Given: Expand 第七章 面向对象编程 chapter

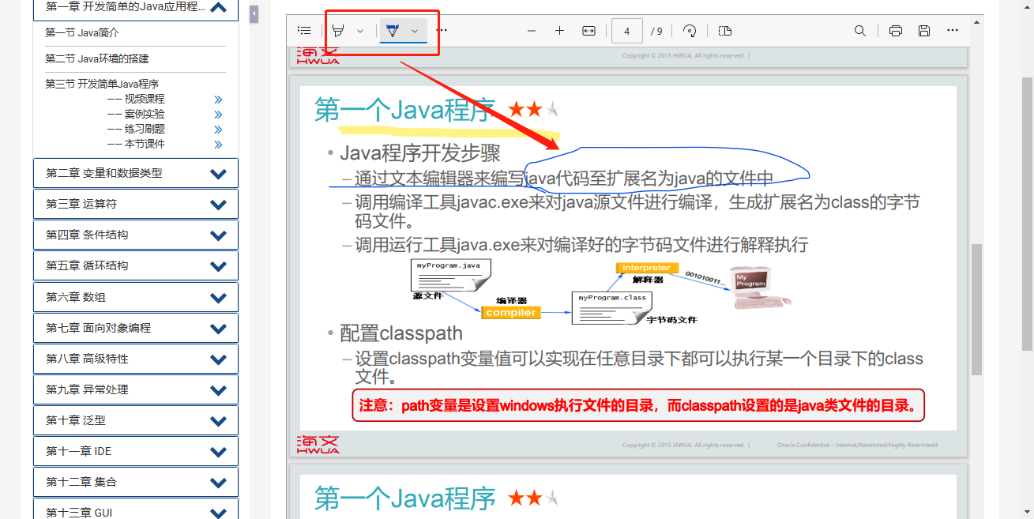Looking at the screenshot, I should 219,329.
